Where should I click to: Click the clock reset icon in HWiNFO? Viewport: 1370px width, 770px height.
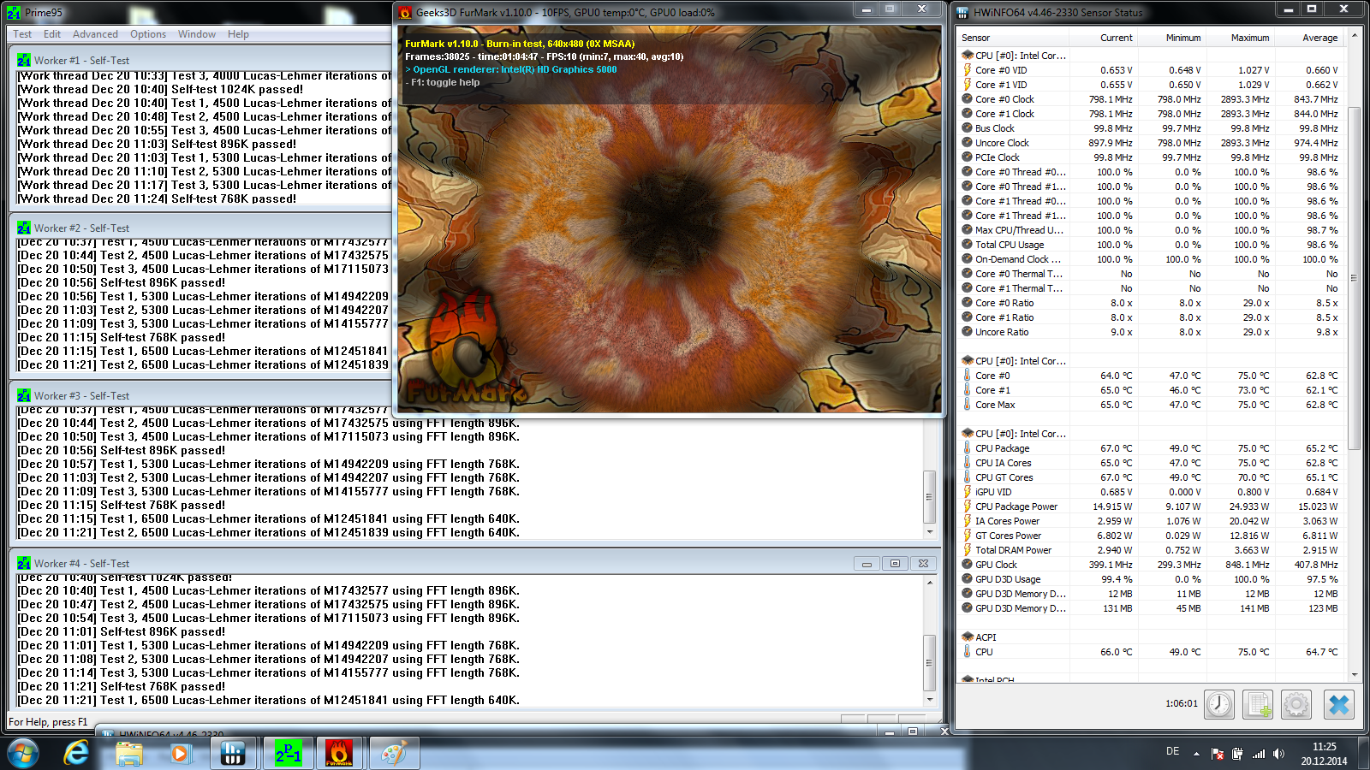(x=1219, y=704)
